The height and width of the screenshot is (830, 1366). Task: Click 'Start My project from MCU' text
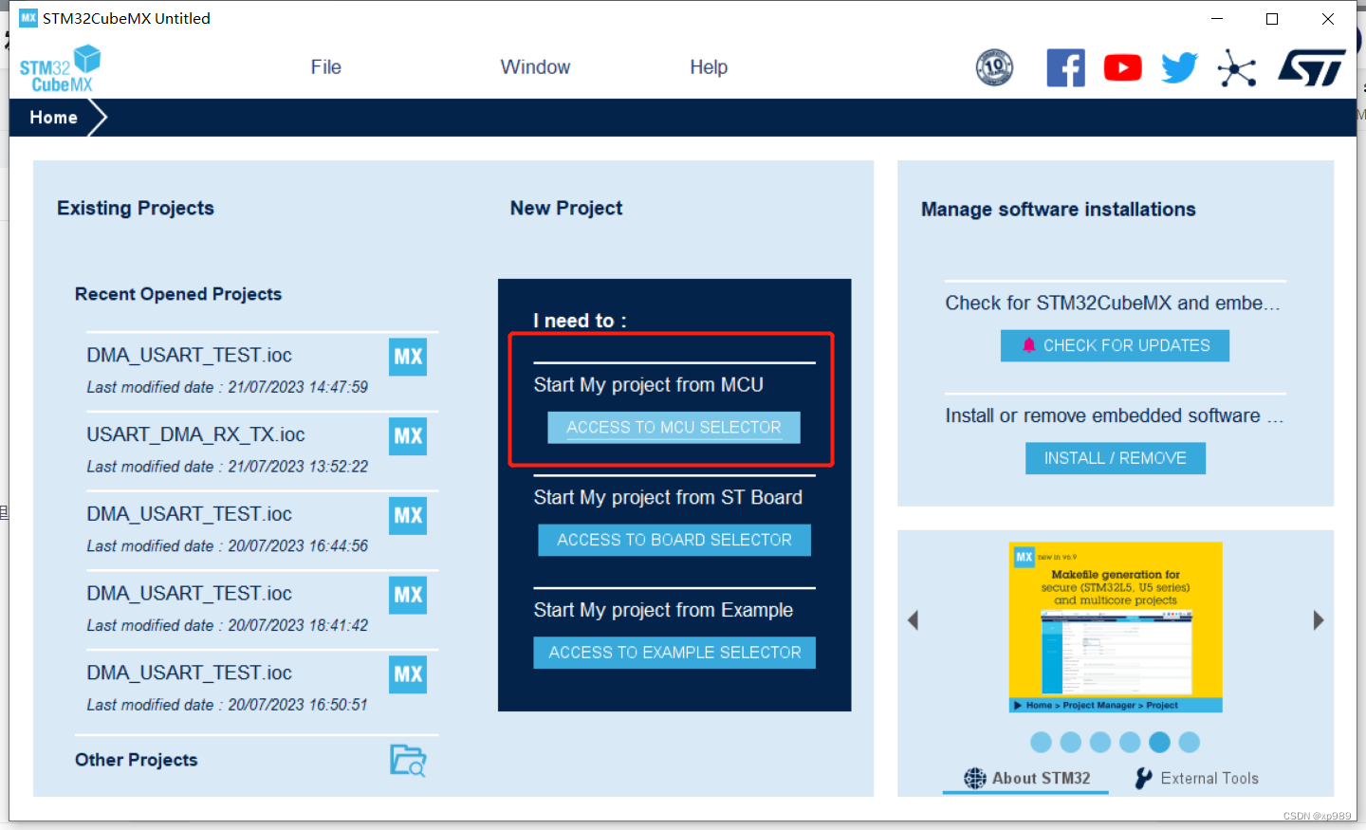pyautogui.click(x=648, y=384)
